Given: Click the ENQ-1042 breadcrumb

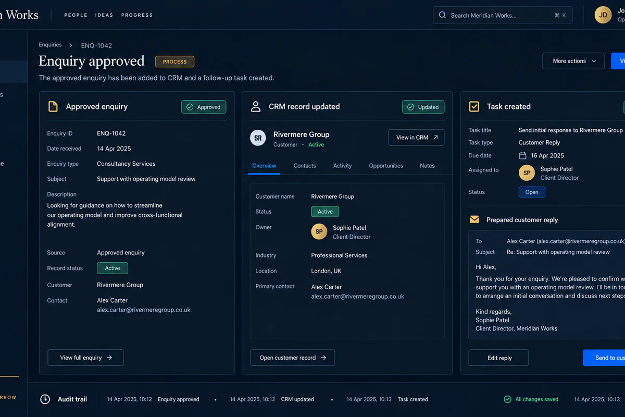Looking at the screenshot, I should pos(96,46).
